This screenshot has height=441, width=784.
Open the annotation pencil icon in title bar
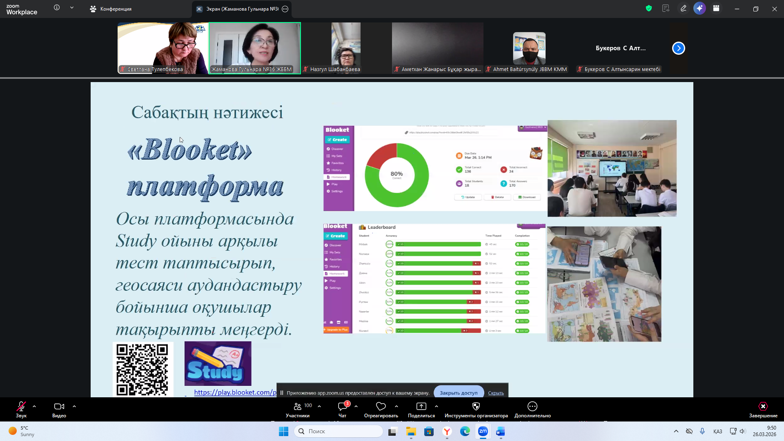point(683,8)
